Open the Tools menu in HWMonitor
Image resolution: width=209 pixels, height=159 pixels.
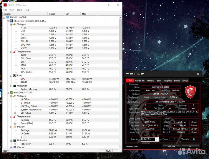pos(19,10)
